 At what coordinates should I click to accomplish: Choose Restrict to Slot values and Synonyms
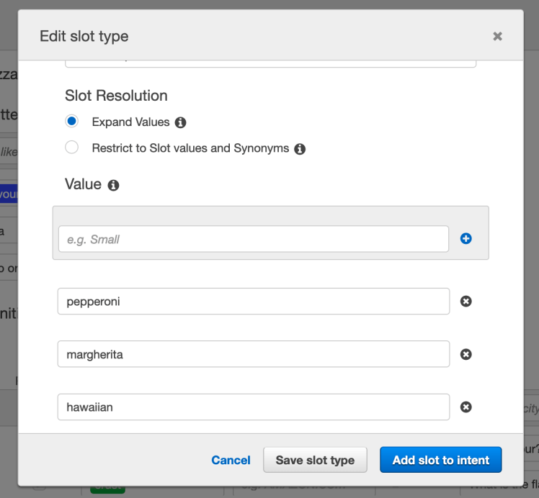[71, 148]
